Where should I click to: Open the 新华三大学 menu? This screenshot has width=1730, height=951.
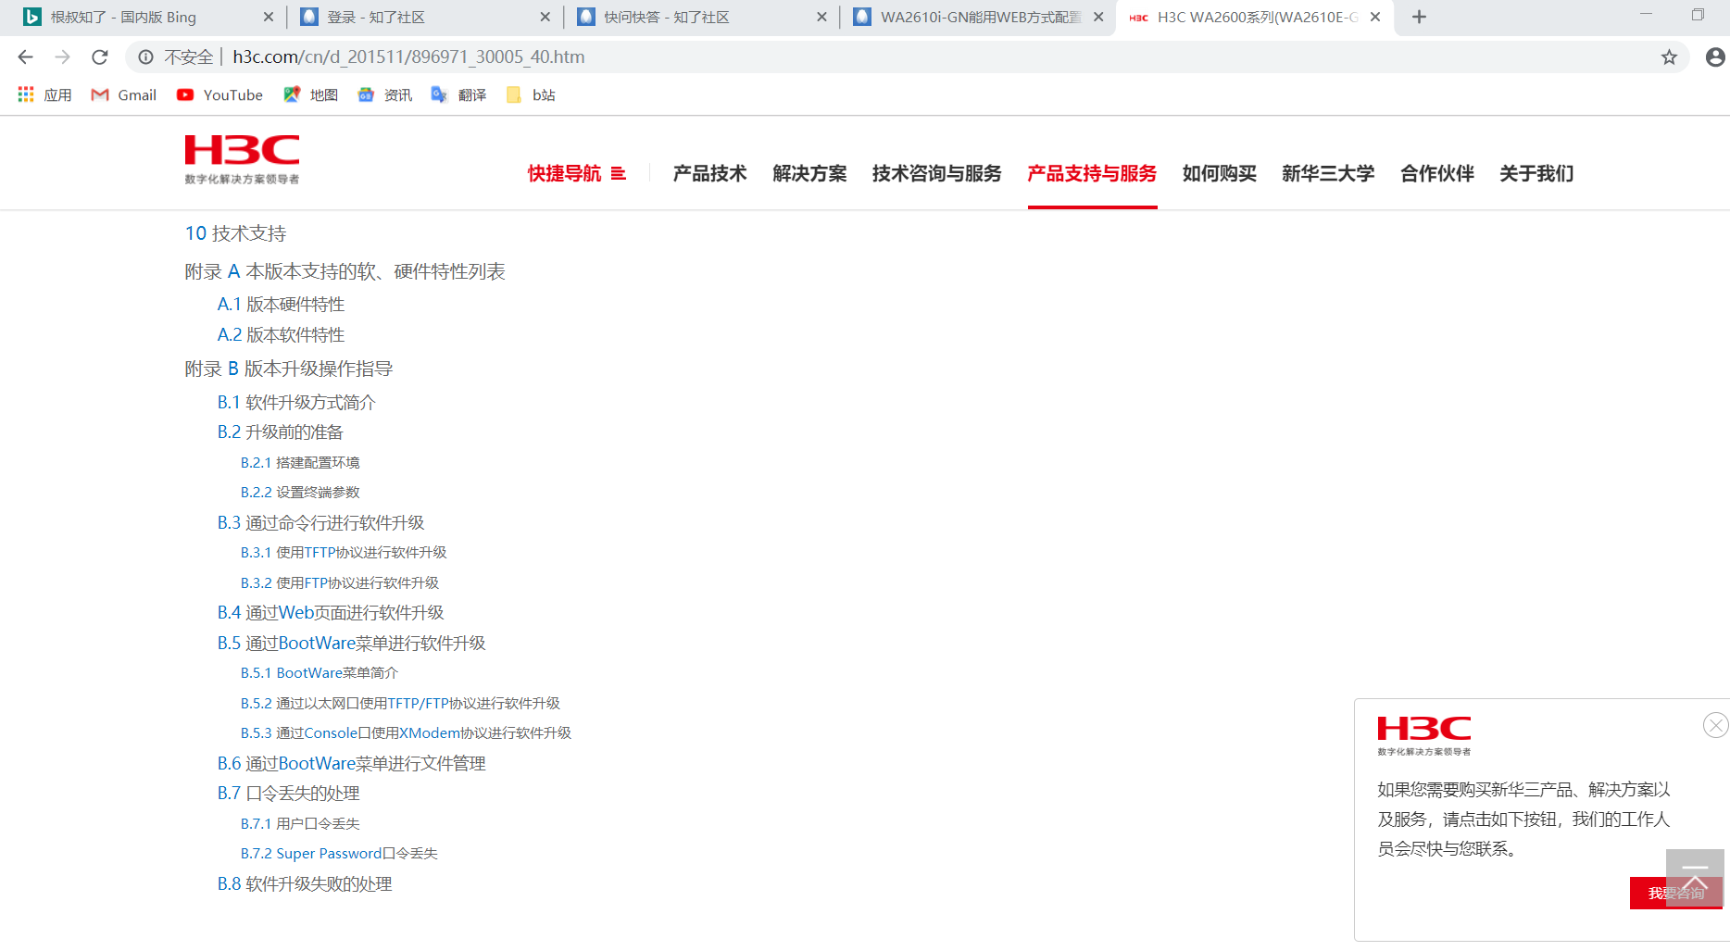click(x=1328, y=173)
